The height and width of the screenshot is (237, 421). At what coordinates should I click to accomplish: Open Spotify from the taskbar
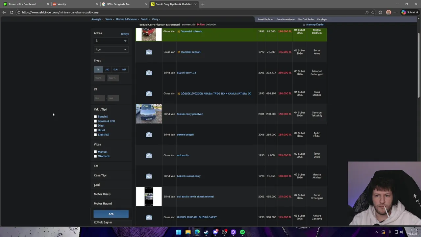tap(242, 232)
